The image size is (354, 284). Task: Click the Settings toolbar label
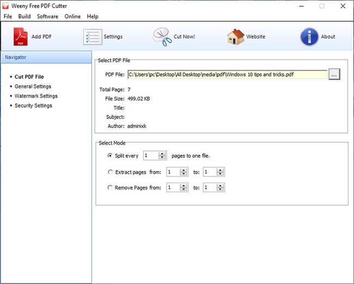pyautogui.click(x=113, y=37)
